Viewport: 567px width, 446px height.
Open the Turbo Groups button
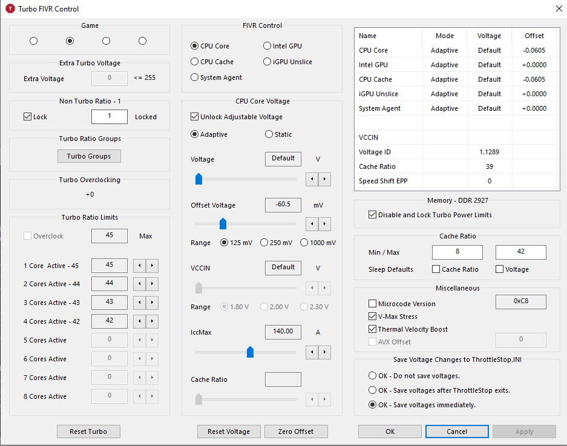(x=89, y=156)
